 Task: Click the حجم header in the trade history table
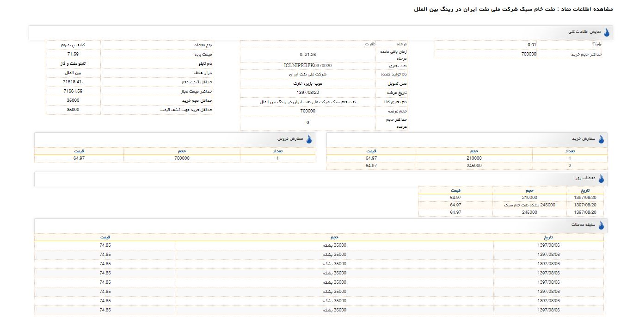click(335, 237)
